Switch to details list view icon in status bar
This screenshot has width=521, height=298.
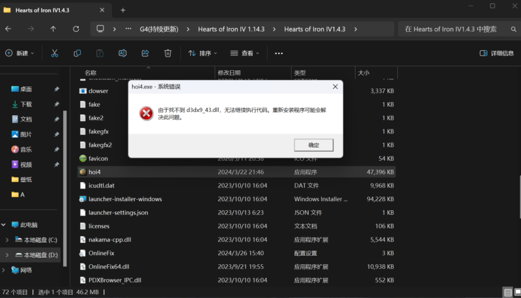click(508, 292)
